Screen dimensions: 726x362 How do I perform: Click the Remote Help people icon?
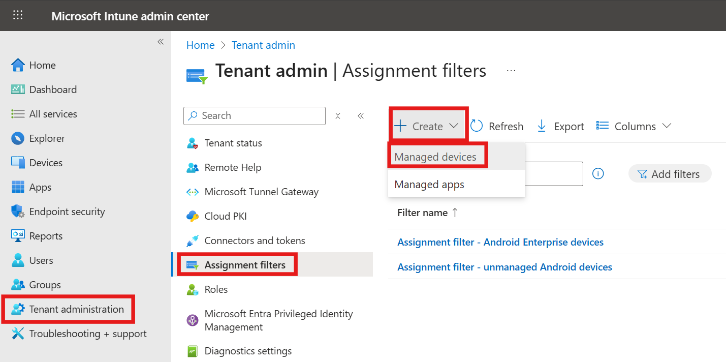point(193,168)
